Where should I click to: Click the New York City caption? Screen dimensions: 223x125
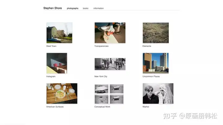(x=101, y=77)
